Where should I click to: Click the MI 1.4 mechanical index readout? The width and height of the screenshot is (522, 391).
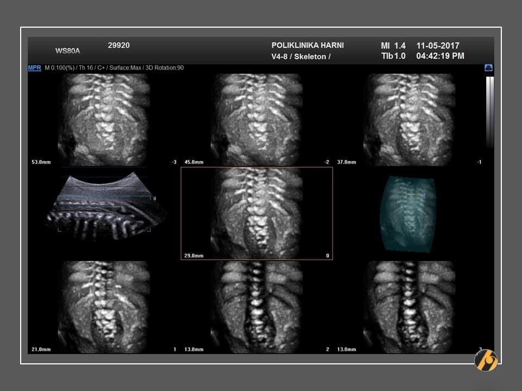pyautogui.click(x=393, y=46)
